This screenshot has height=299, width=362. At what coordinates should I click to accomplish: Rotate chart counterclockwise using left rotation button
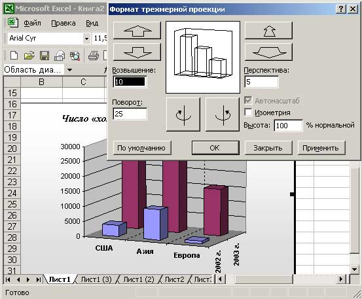point(183,114)
